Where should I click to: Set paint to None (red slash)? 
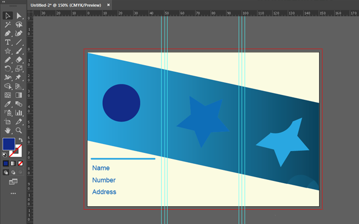pyautogui.click(x=21, y=164)
